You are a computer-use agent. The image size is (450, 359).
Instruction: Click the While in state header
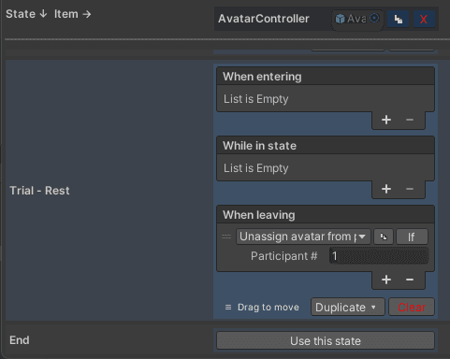tap(326, 146)
